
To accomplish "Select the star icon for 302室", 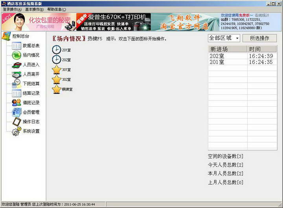I will pos(57,79).
